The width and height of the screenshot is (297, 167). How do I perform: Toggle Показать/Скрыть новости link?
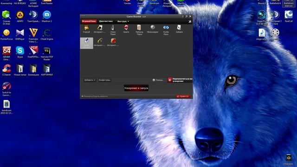pyautogui.click(x=95, y=96)
